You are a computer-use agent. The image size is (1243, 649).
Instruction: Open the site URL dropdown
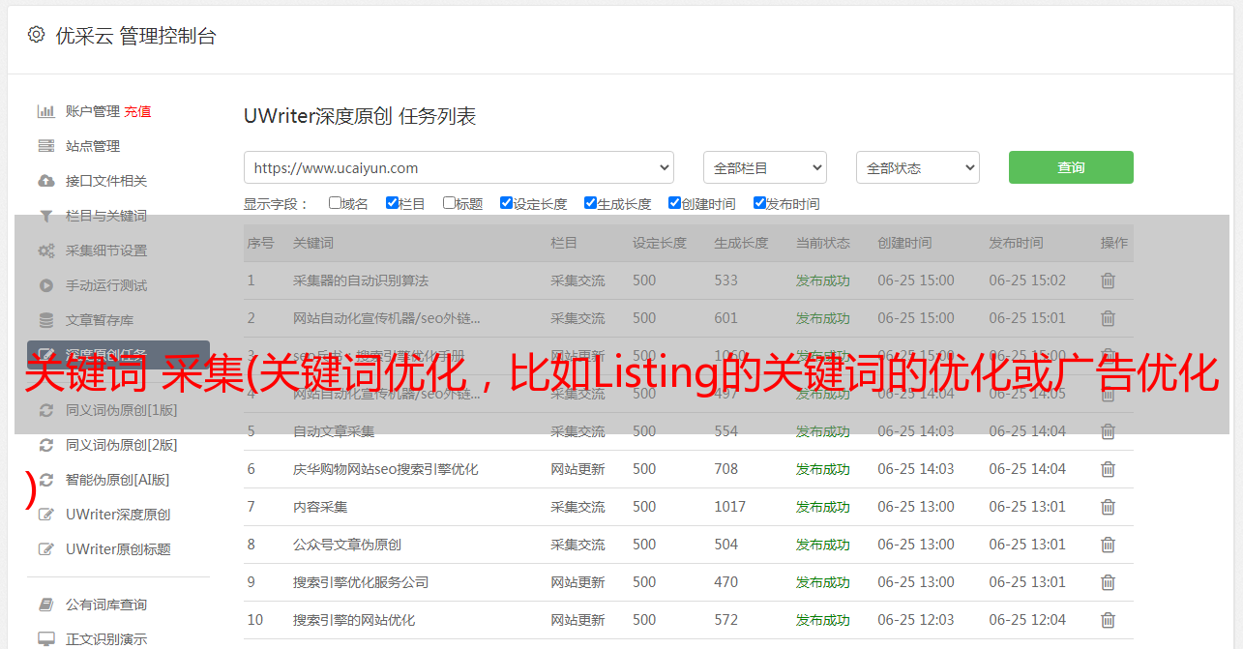(459, 167)
